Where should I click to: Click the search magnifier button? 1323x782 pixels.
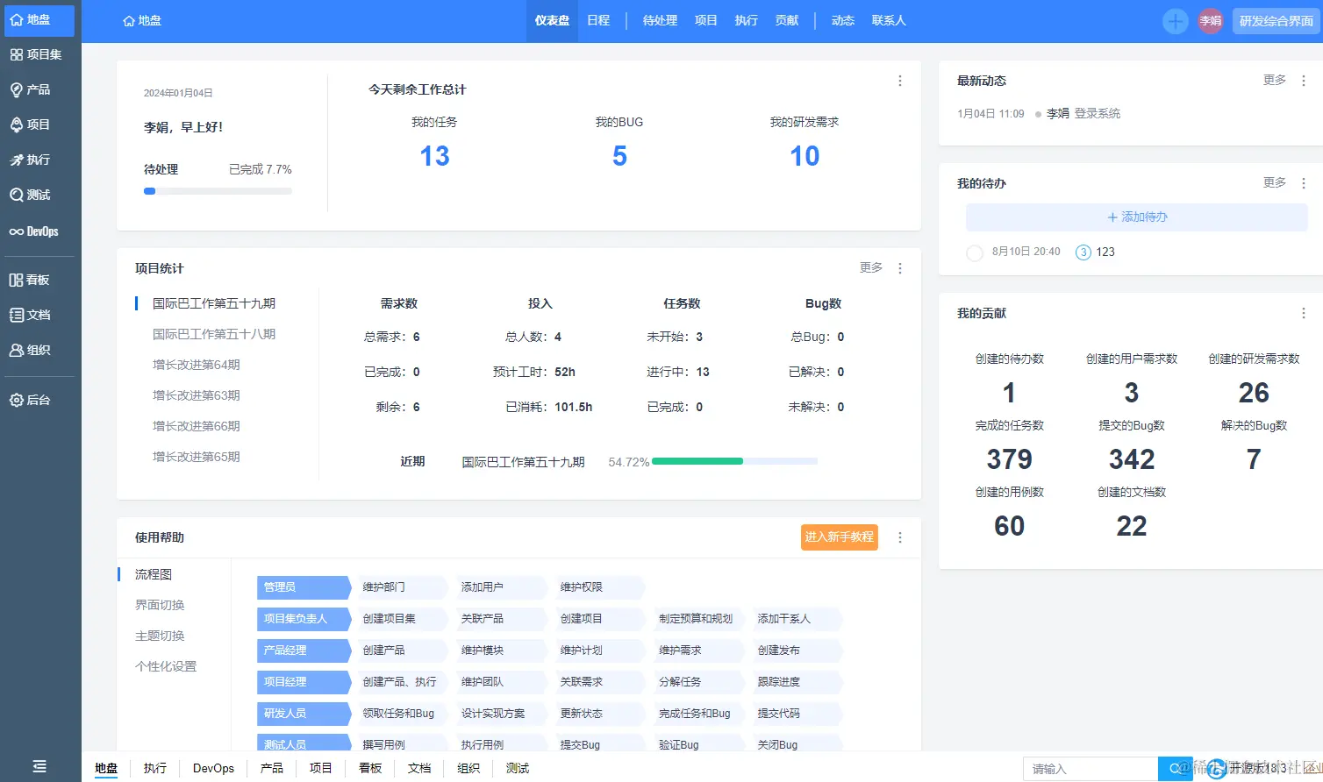point(1176,769)
